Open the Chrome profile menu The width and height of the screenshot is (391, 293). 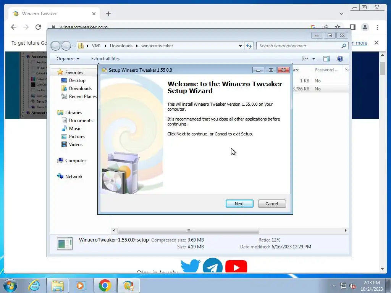point(365,27)
